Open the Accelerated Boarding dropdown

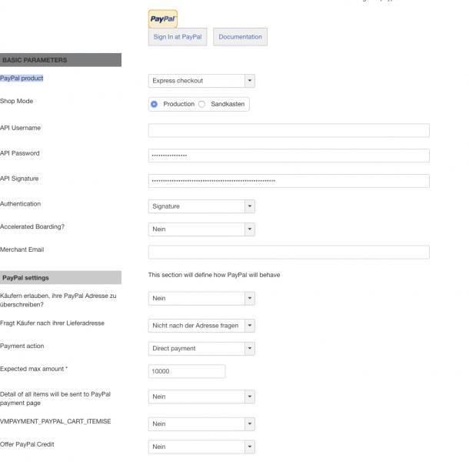pyautogui.click(x=201, y=229)
